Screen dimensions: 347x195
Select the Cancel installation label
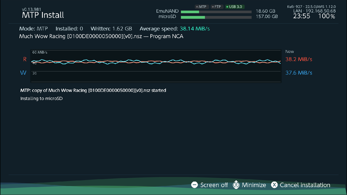[x=305, y=185]
